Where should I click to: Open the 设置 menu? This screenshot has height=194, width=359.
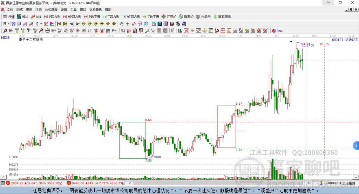coord(64,9)
